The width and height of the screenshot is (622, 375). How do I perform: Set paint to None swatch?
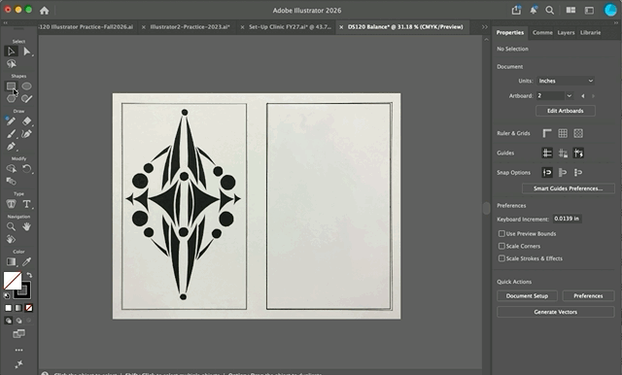point(29,308)
